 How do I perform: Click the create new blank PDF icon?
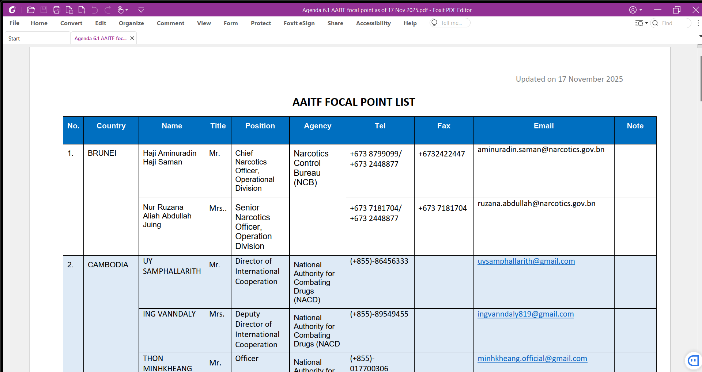tap(82, 10)
